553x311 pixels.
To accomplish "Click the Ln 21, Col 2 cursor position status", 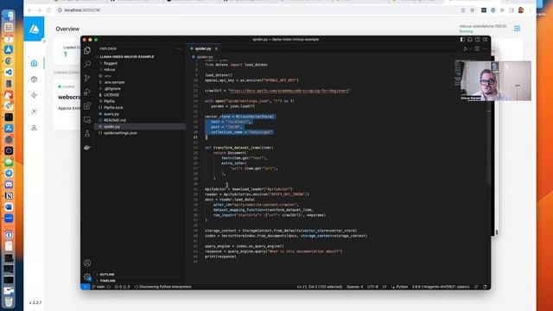I will pyautogui.click(x=320, y=287).
